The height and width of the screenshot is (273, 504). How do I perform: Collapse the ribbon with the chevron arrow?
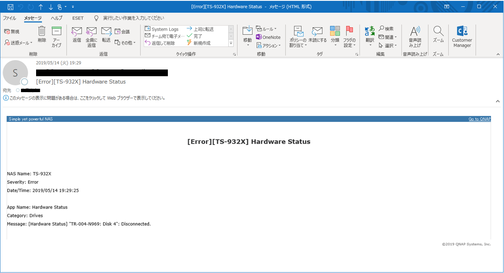tap(498, 54)
